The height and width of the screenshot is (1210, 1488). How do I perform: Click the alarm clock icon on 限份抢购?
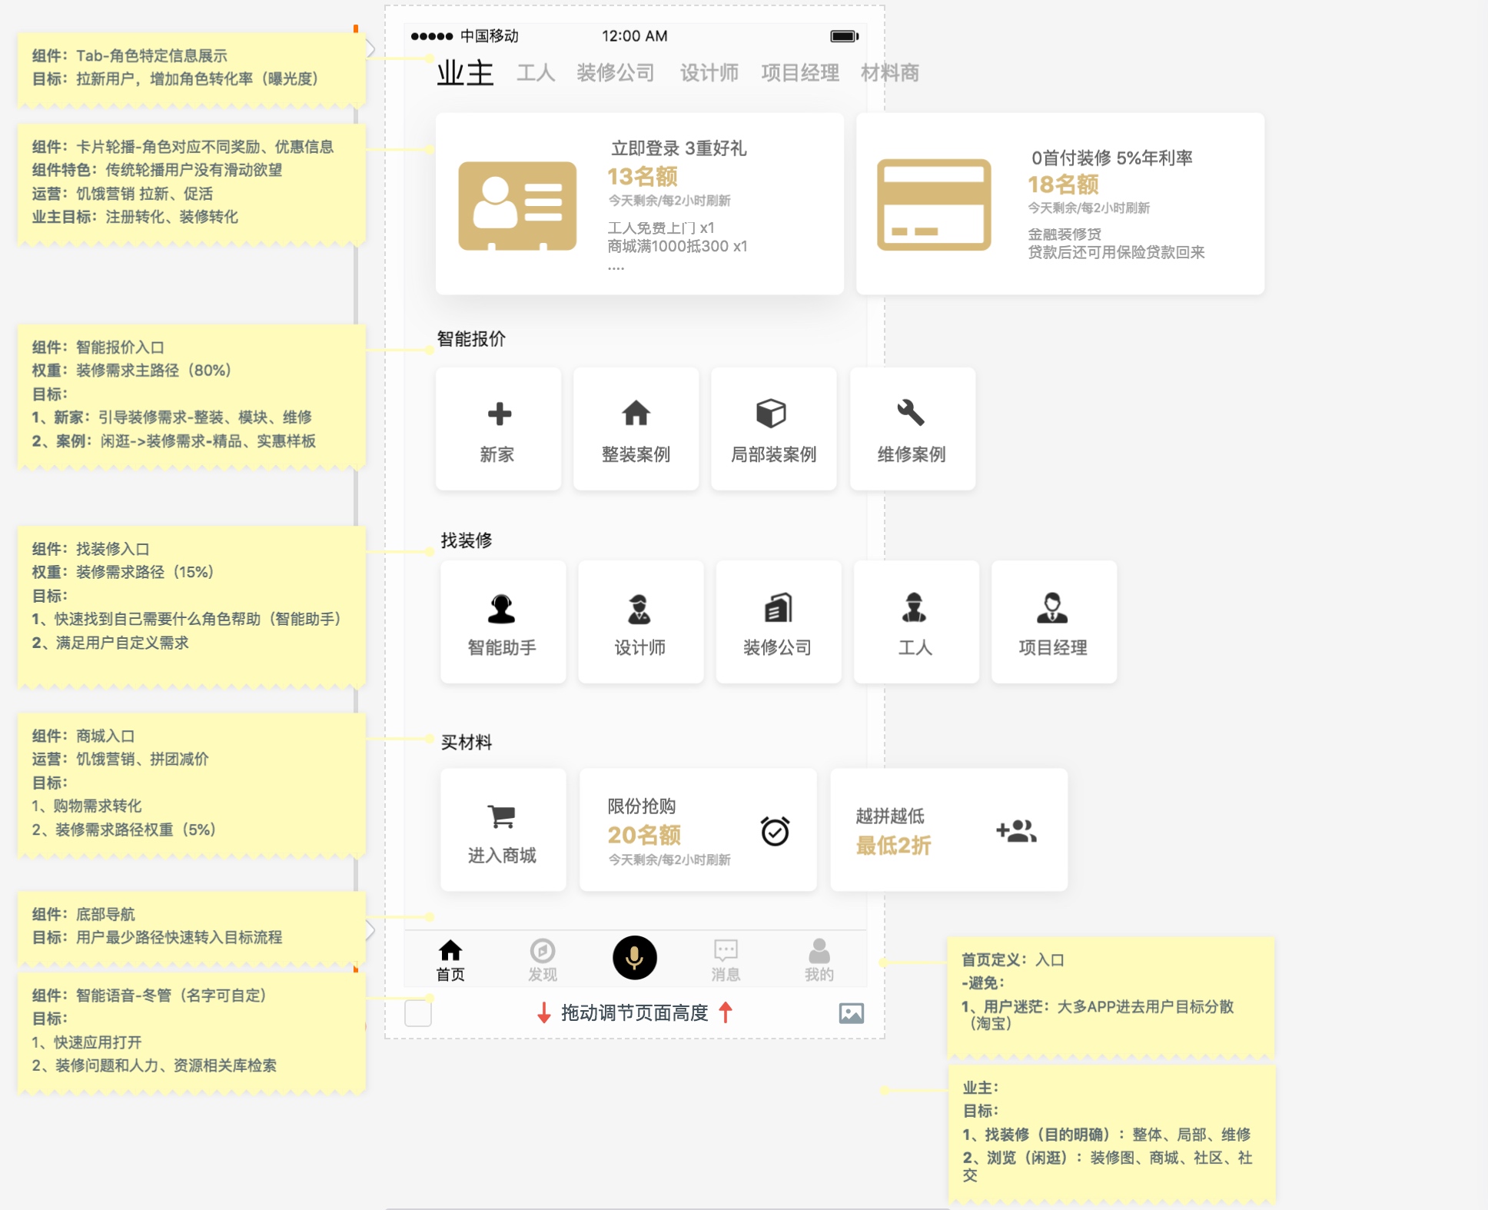775,831
